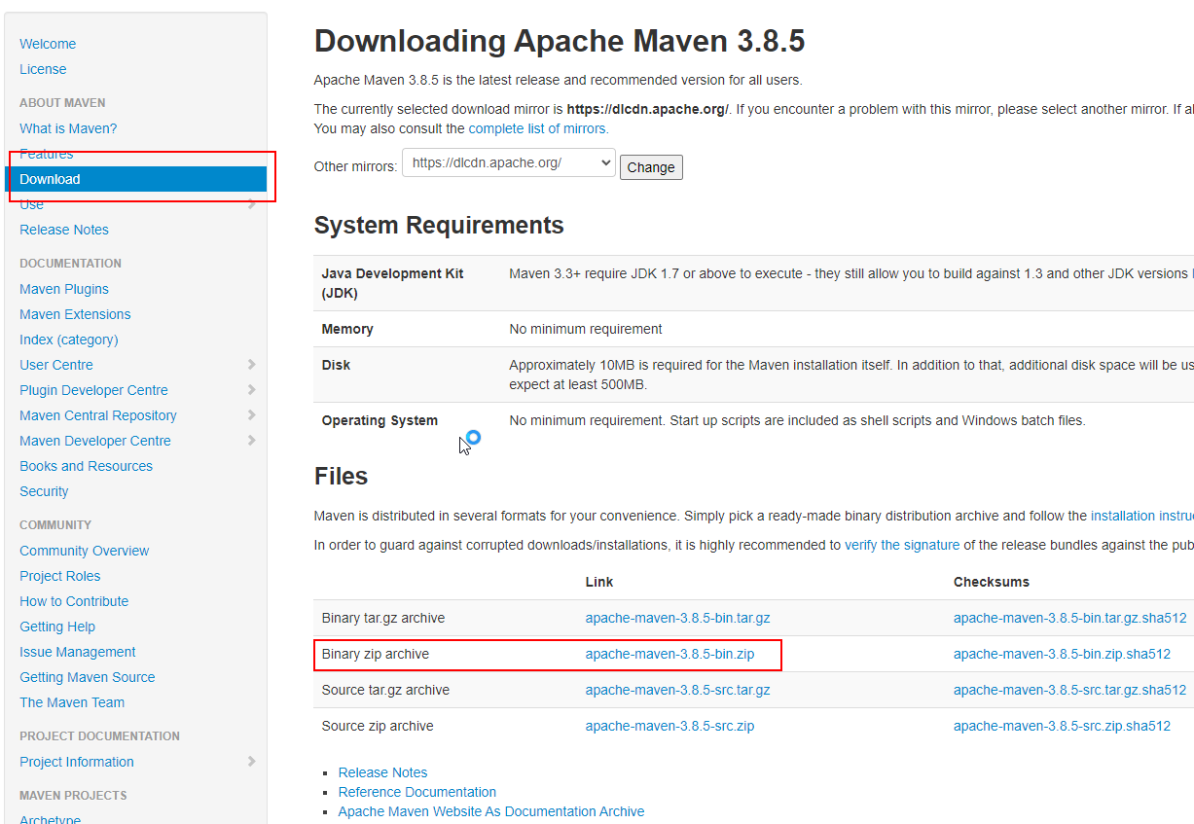Open the mirror selection dropdown

point(509,163)
